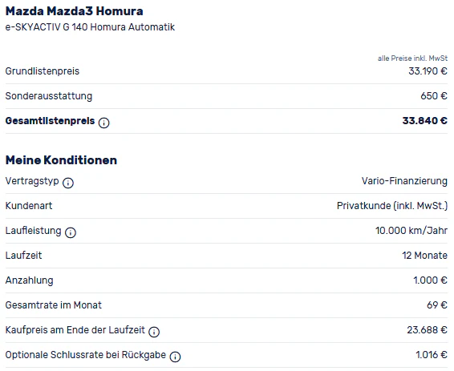Open the Gesamtlistenpreis info icon

click(x=104, y=123)
